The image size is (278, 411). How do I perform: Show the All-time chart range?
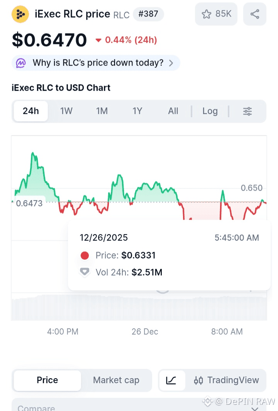click(173, 111)
